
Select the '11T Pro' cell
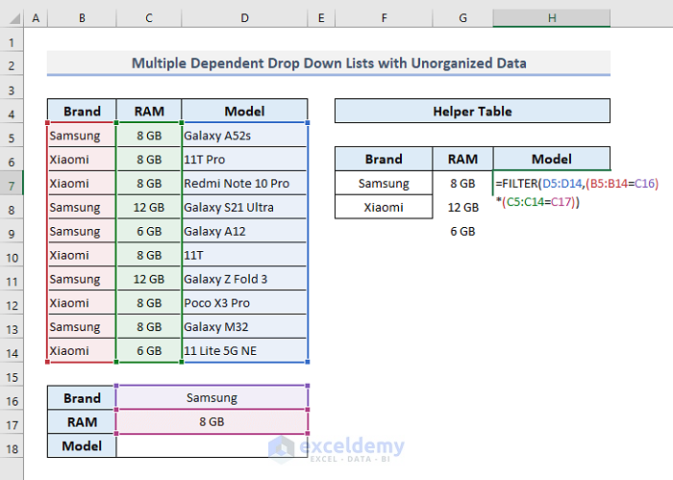pyautogui.click(x=244, y=160)
